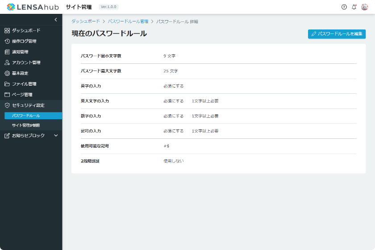This screenshot has width=375, height=250.
Task: Click the value 25 文字
Action: [171, 71]
